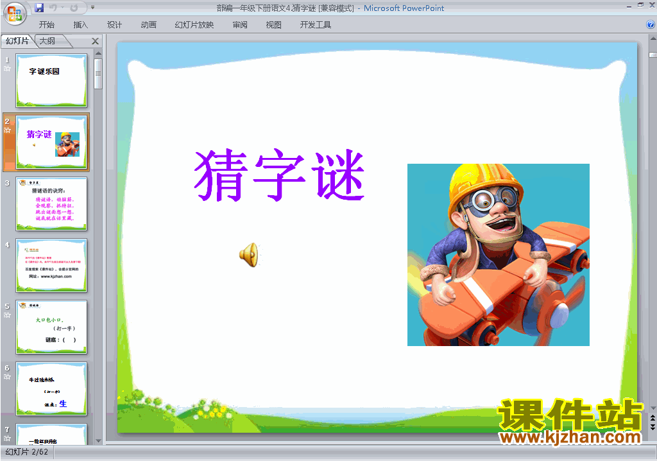Click the thumbnail pane scrollbar handle
This screenshot has width=657, height=461.
click(98, 74)
